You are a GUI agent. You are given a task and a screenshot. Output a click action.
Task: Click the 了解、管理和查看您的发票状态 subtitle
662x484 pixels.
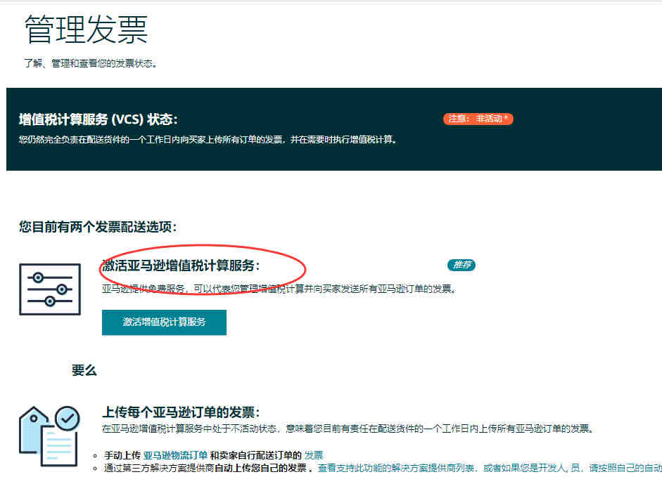pos(91,63)
